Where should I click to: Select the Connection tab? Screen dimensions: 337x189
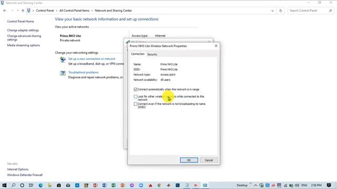(138, 54)
